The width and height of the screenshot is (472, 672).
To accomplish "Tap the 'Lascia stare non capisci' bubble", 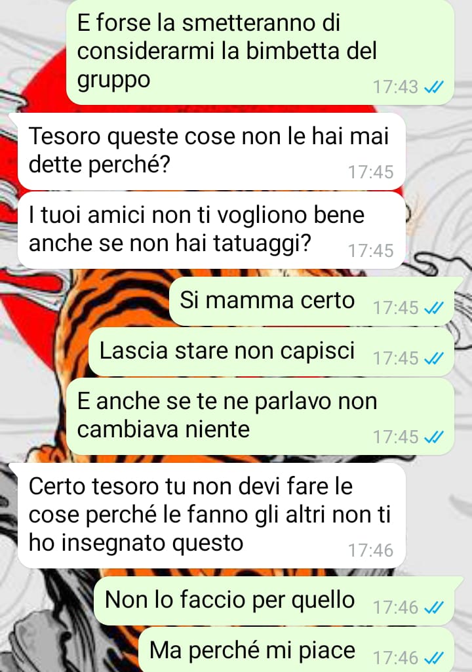I will click(x=271, y=352).
